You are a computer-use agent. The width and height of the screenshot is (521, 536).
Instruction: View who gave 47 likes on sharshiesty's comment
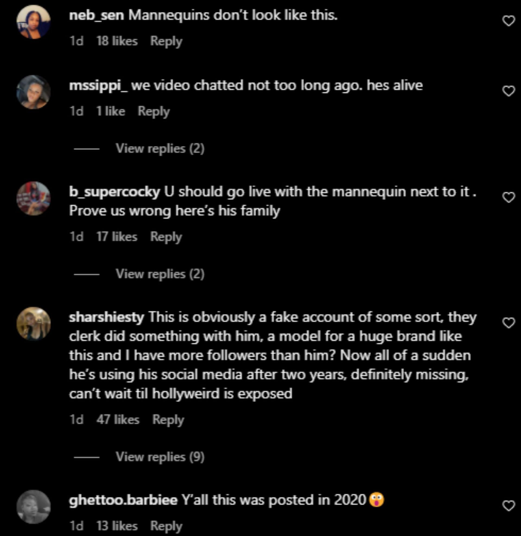pos(118,420)
